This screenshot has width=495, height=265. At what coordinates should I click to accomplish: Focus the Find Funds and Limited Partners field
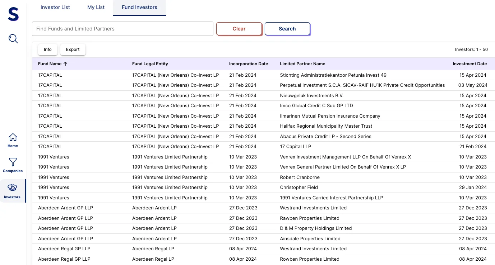pos(122,29)
